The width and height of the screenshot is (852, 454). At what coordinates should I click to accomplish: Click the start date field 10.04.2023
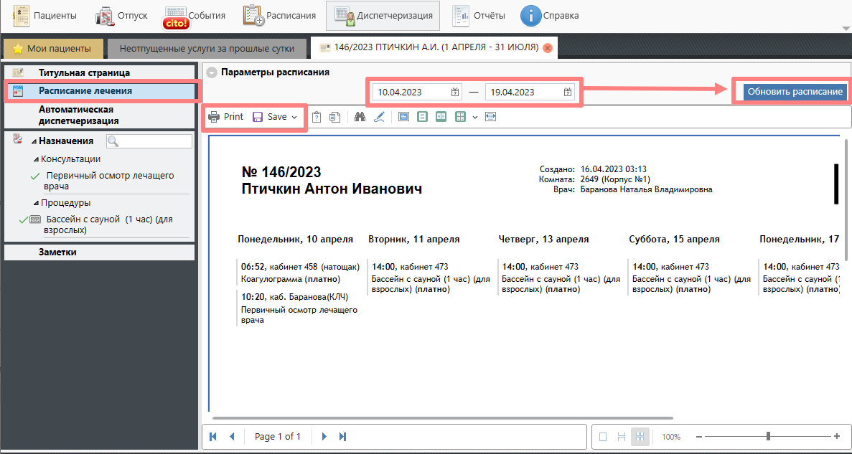[x=409, y=92]
